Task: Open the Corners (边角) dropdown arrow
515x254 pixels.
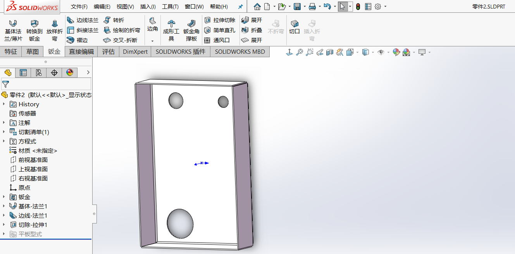Action: 153,41
